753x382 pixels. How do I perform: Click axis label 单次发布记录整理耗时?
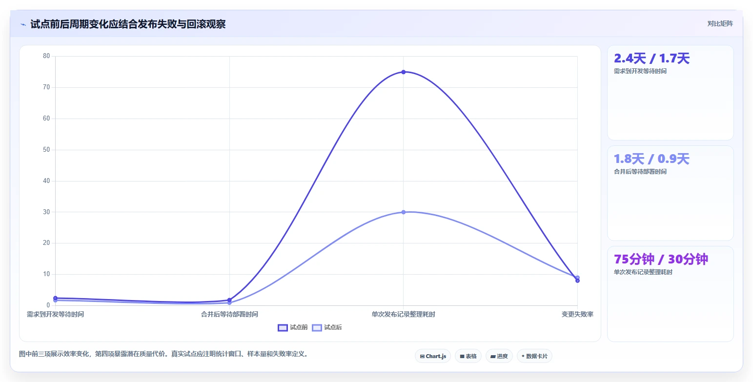pos(404,315)
